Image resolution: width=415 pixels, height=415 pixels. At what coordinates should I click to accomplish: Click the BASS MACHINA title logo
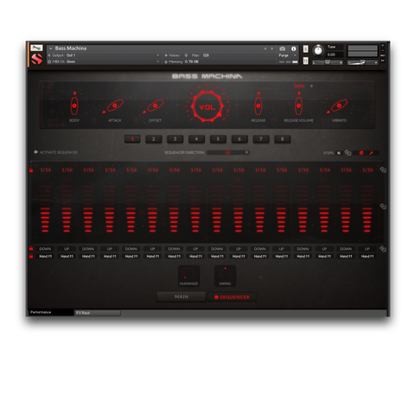(207, 76)
